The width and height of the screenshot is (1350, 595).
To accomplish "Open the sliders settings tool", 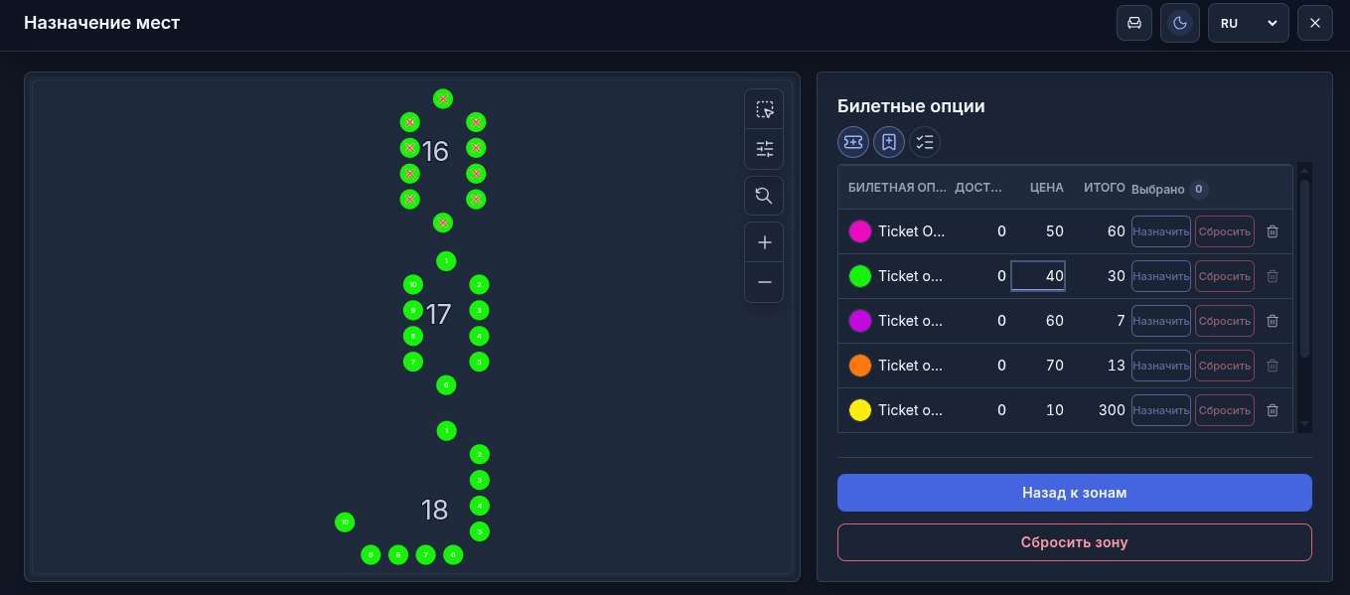I will point(764,149).
